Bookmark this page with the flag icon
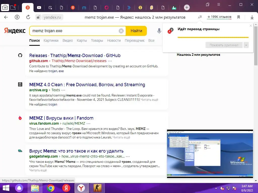The height and width of the screenshot is (193, 258). [239, 17]
